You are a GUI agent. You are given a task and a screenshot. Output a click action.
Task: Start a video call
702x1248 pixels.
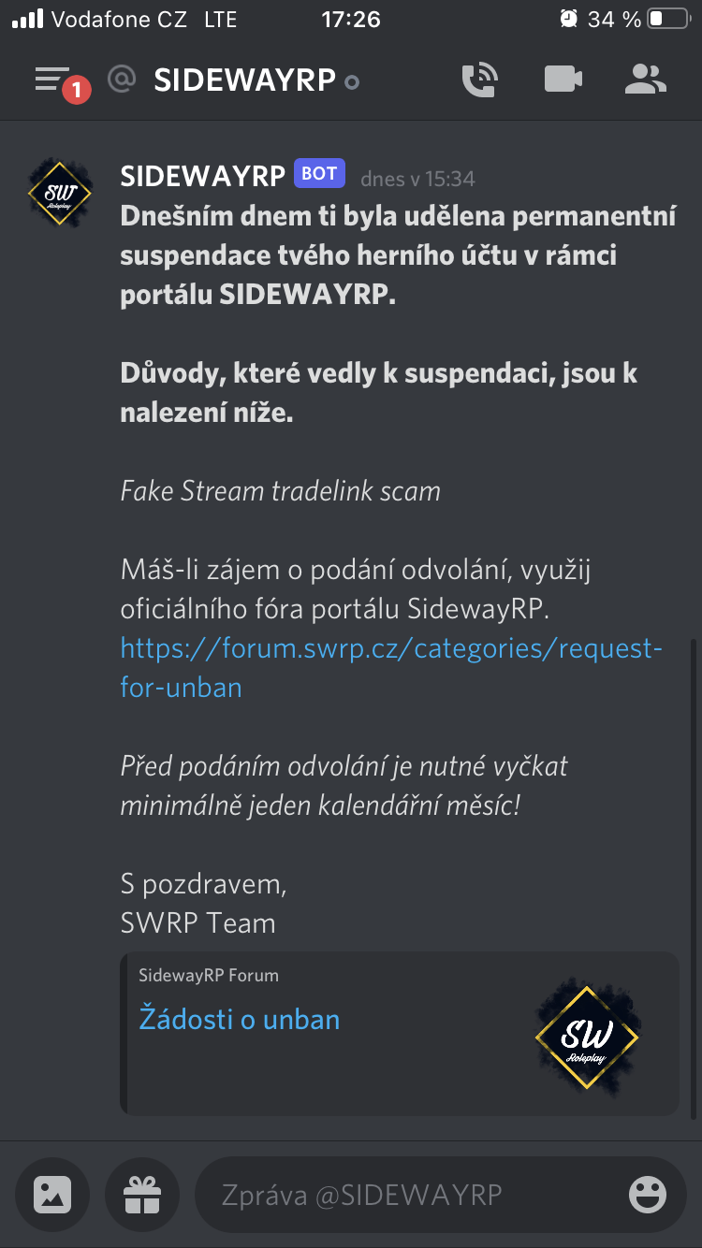tap(563, 80)
